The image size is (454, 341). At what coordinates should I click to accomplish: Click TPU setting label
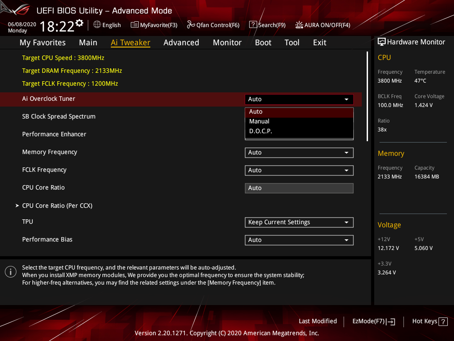click(27, 222)
